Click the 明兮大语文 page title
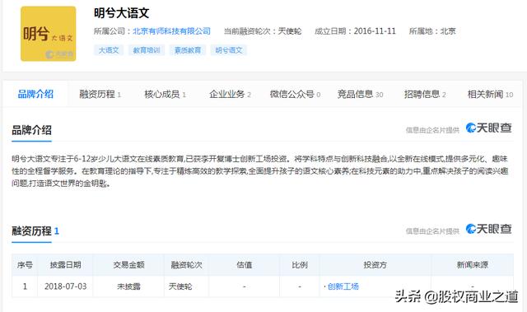The width and height of the screenshot is (527, 312). coord(121,13)
